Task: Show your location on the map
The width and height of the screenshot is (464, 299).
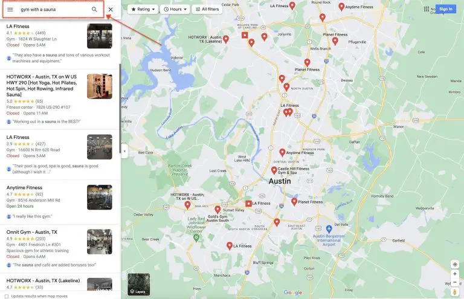Action: [x=455, y=264]
